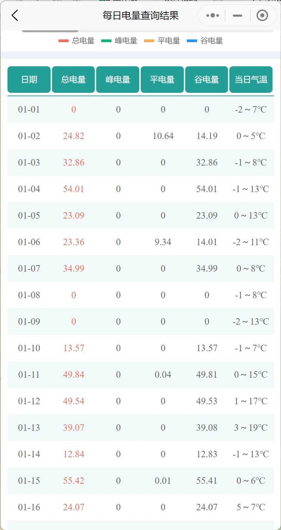Toggle the 谷电量 blue legend series
281x530 pixels.
[x=205, y=41]
